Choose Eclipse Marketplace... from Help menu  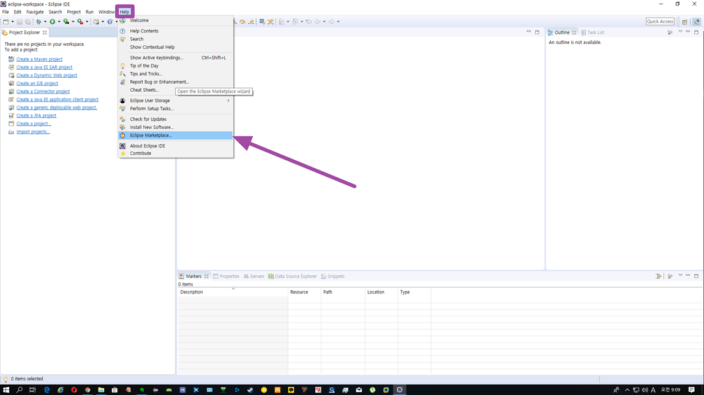[176, 135]
